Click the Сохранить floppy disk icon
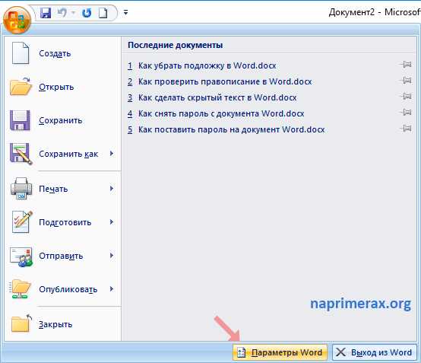Image resolution: width=421 pixels, height=363 pixels. pos(20,120)
